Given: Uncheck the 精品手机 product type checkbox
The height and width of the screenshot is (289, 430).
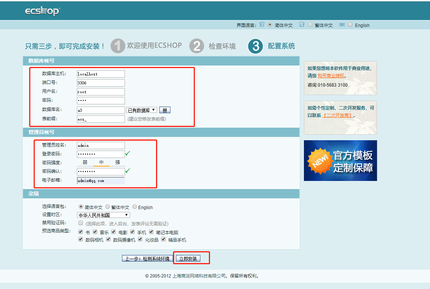Looking at the screenshot, I should pyautogui.click(x=163, y=239).
